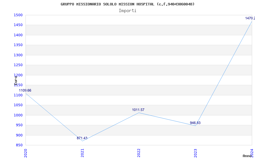Click the 2022 x-axis label
255x159 pixels.
point(139,153)
